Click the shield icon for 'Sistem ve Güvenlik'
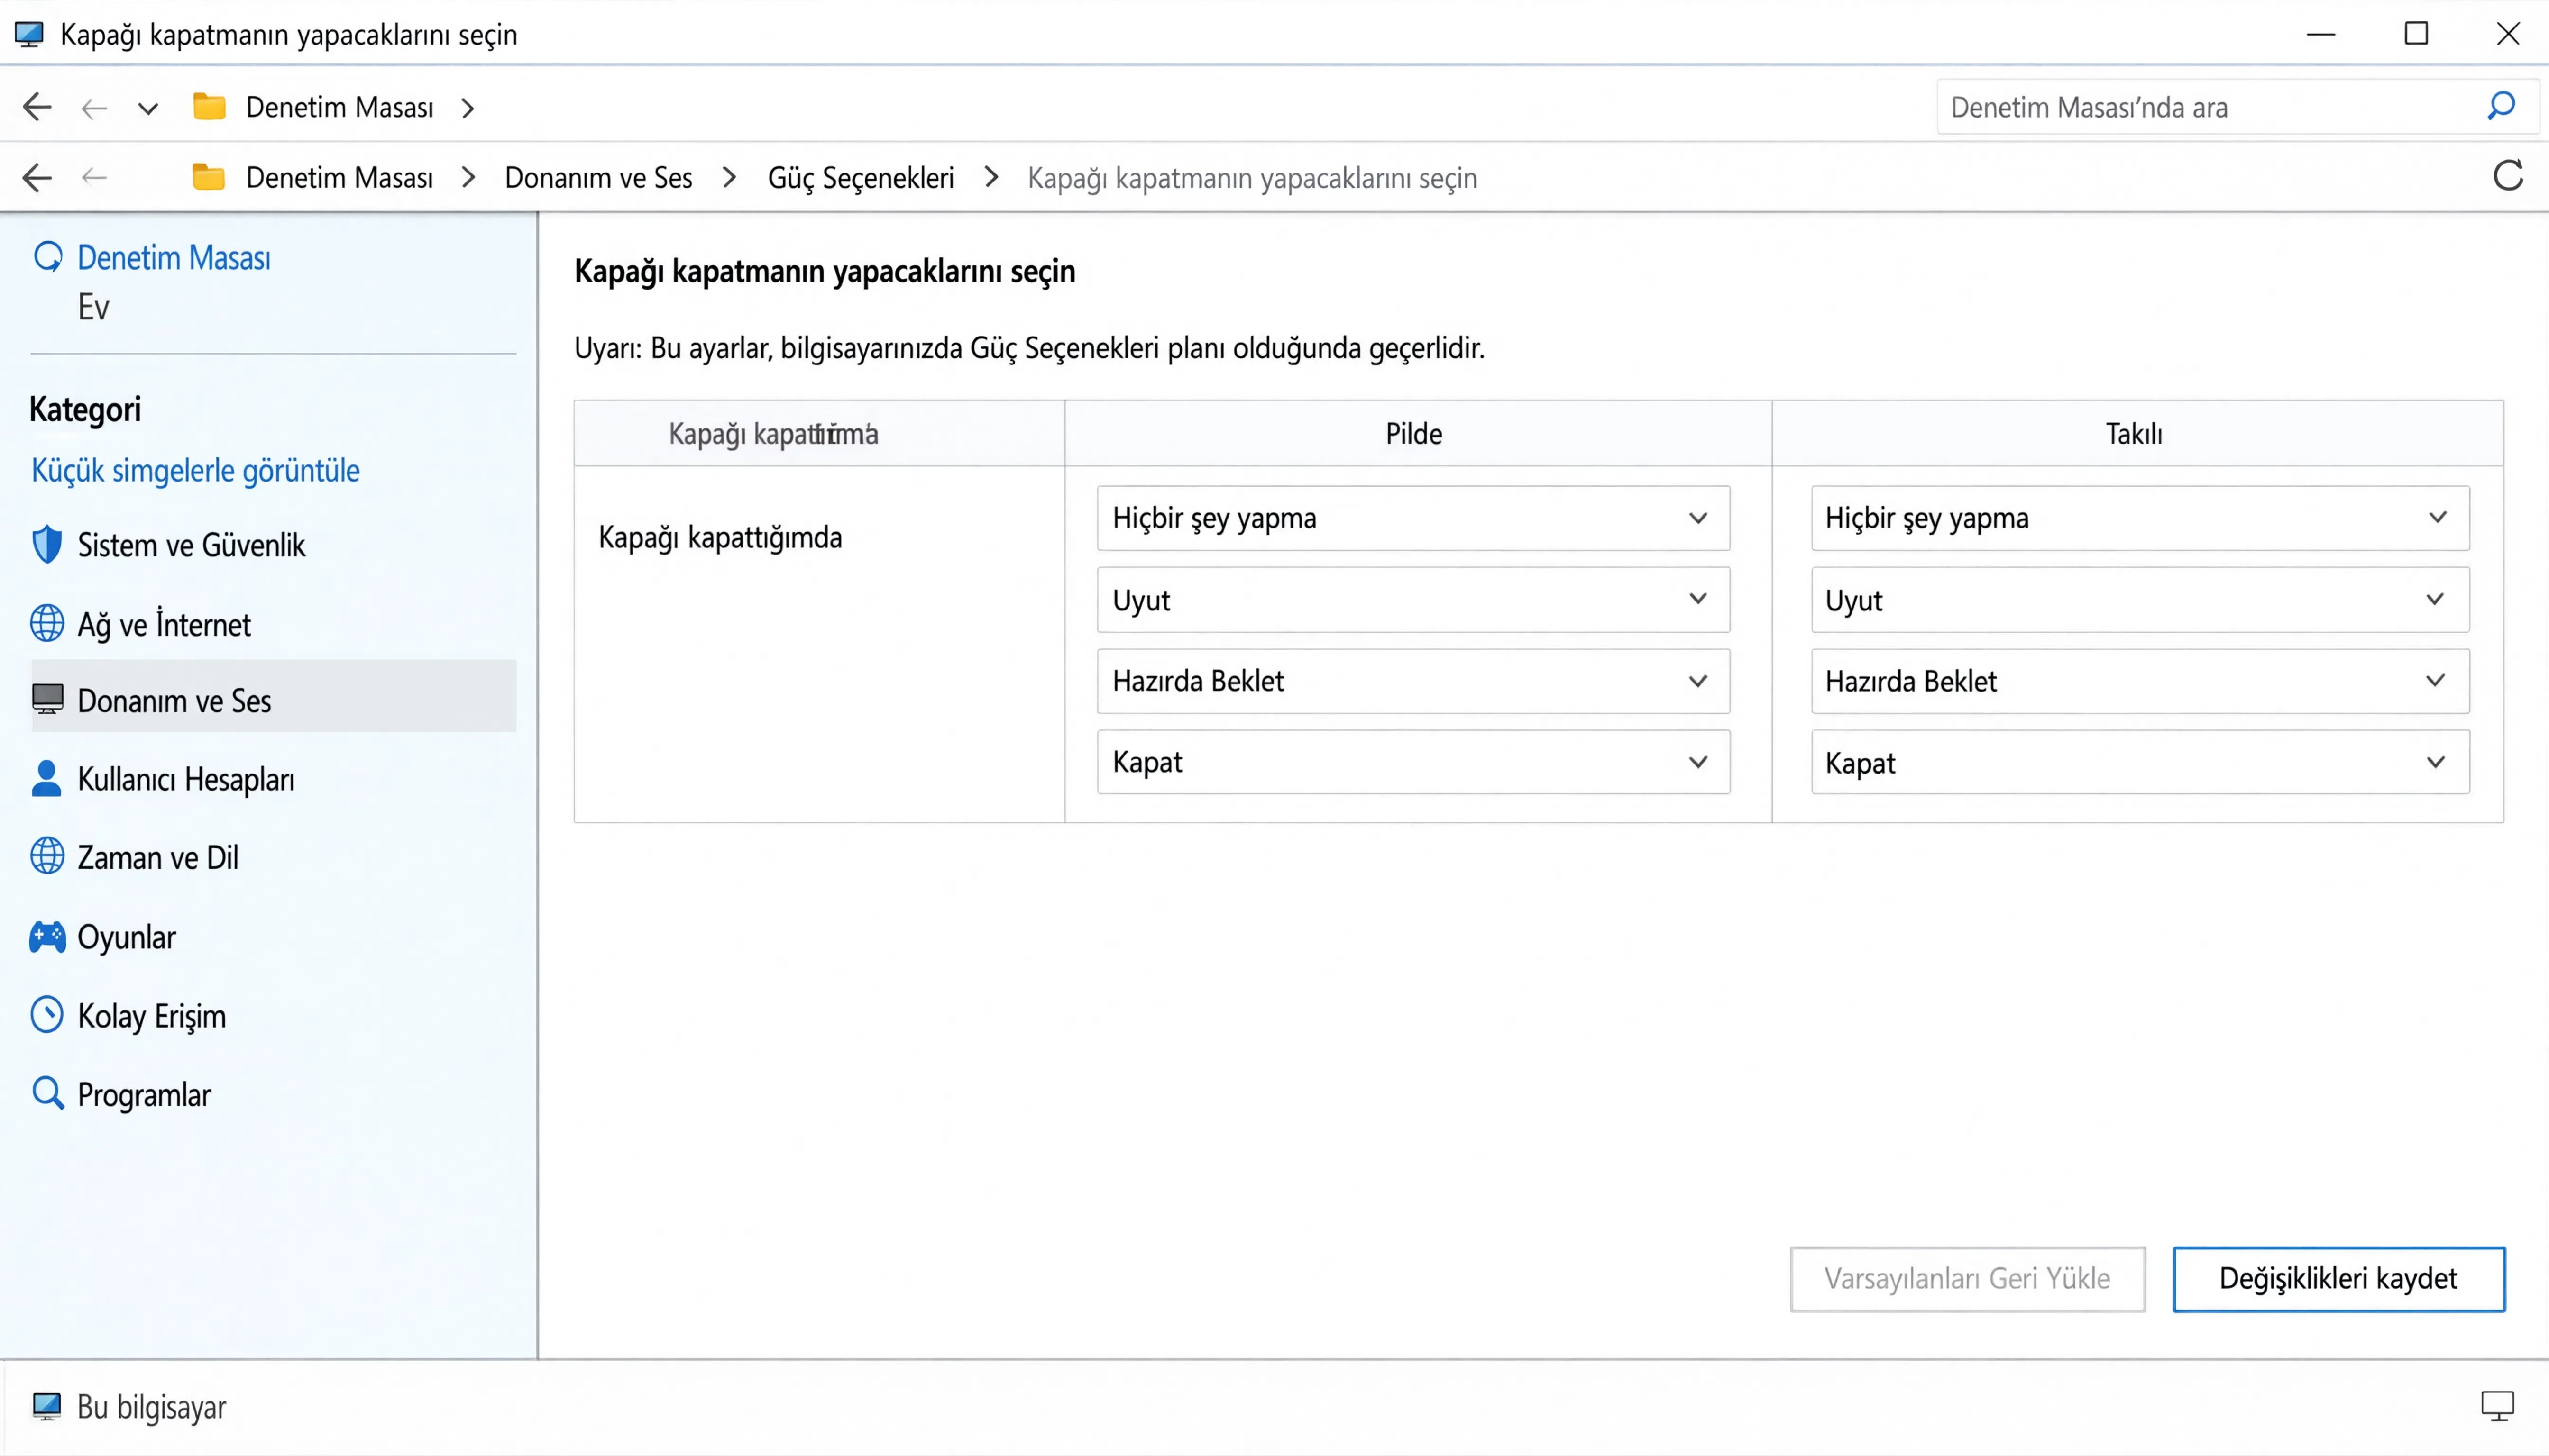This screenshot has height=1456, width=2549. coord(47,545)
